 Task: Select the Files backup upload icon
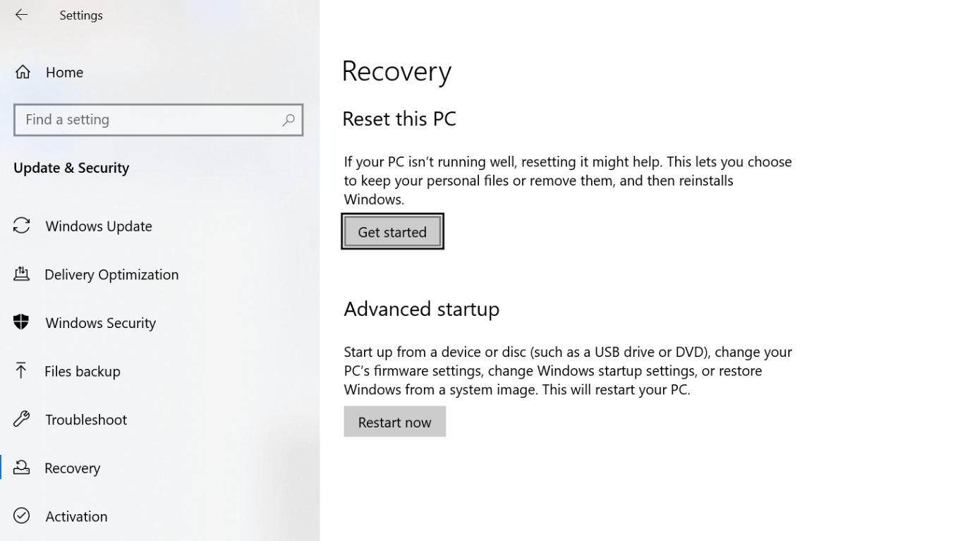(21, 371)
